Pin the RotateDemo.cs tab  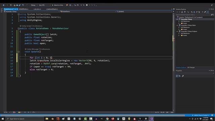coord(15,9)
